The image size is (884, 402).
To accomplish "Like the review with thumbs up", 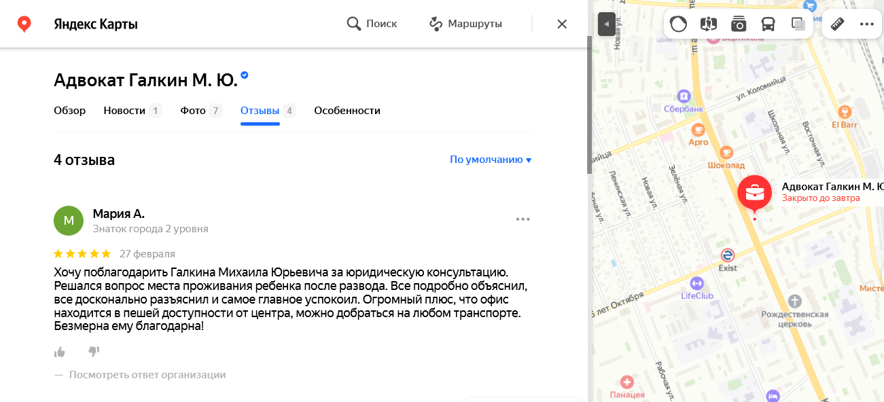I will coord(60,352).
